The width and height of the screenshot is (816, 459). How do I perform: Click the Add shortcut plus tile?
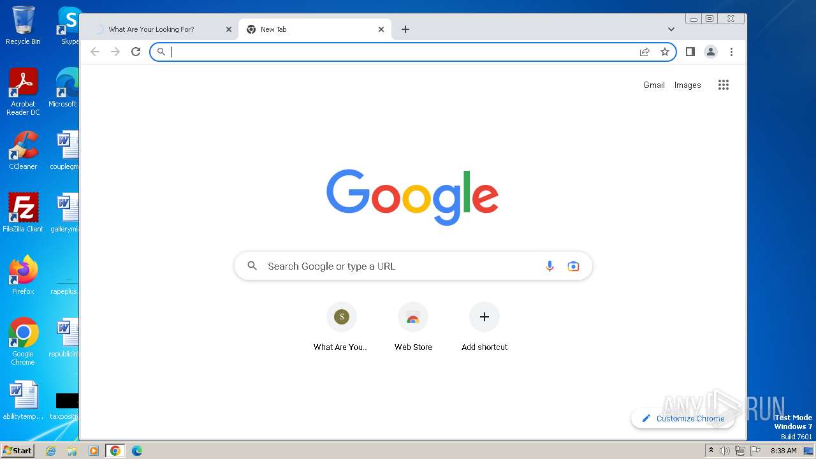(484, 327)
